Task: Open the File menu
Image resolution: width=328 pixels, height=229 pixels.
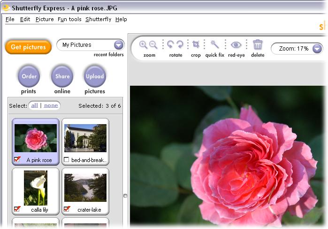Action: [10, 19]
